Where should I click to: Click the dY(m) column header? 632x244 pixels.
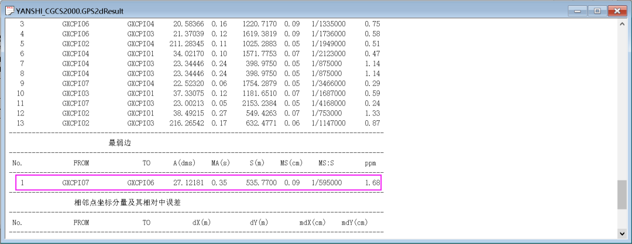coord(259,223)
